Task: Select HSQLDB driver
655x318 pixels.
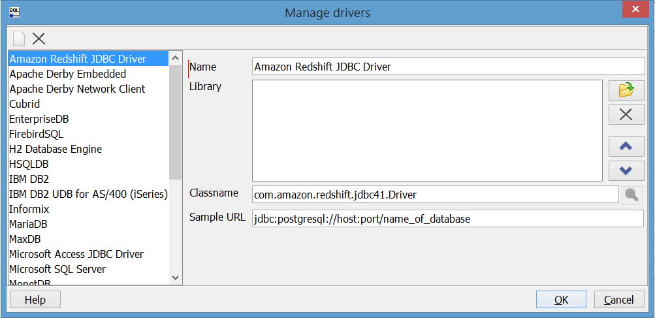Action: tap(88, 164)
